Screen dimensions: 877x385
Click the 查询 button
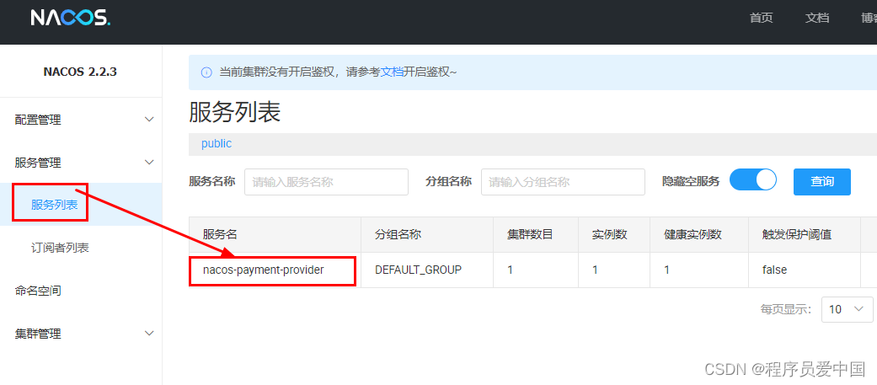[x=822, y=182]
